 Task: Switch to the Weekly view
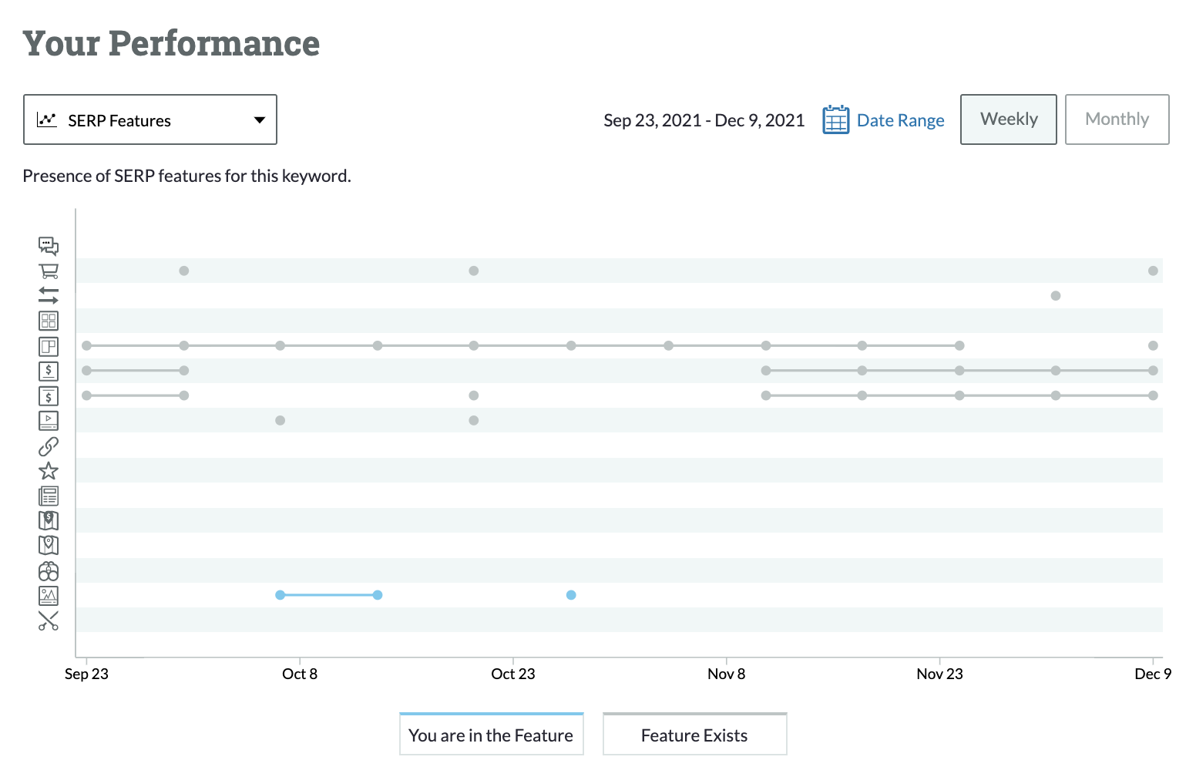click(x=1008, y=119)
